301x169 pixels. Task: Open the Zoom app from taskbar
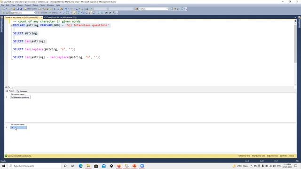(x=142, y=166)
